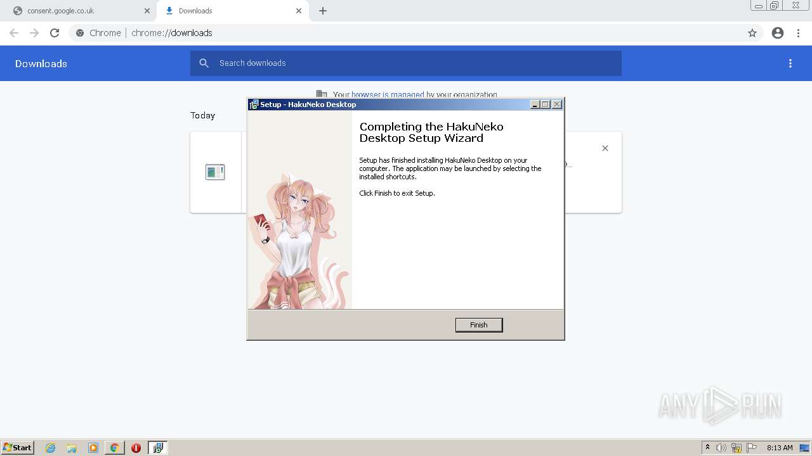The height and width of the screenshot is (456, 812).
Task: Show hidden system tray icons
Action: (707, 448)
